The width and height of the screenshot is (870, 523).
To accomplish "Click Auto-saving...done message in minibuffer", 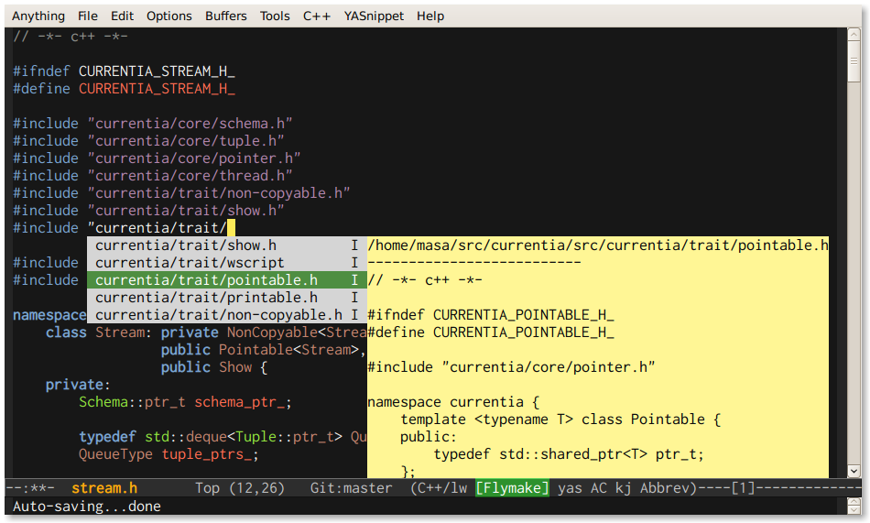I will (87, 507).
